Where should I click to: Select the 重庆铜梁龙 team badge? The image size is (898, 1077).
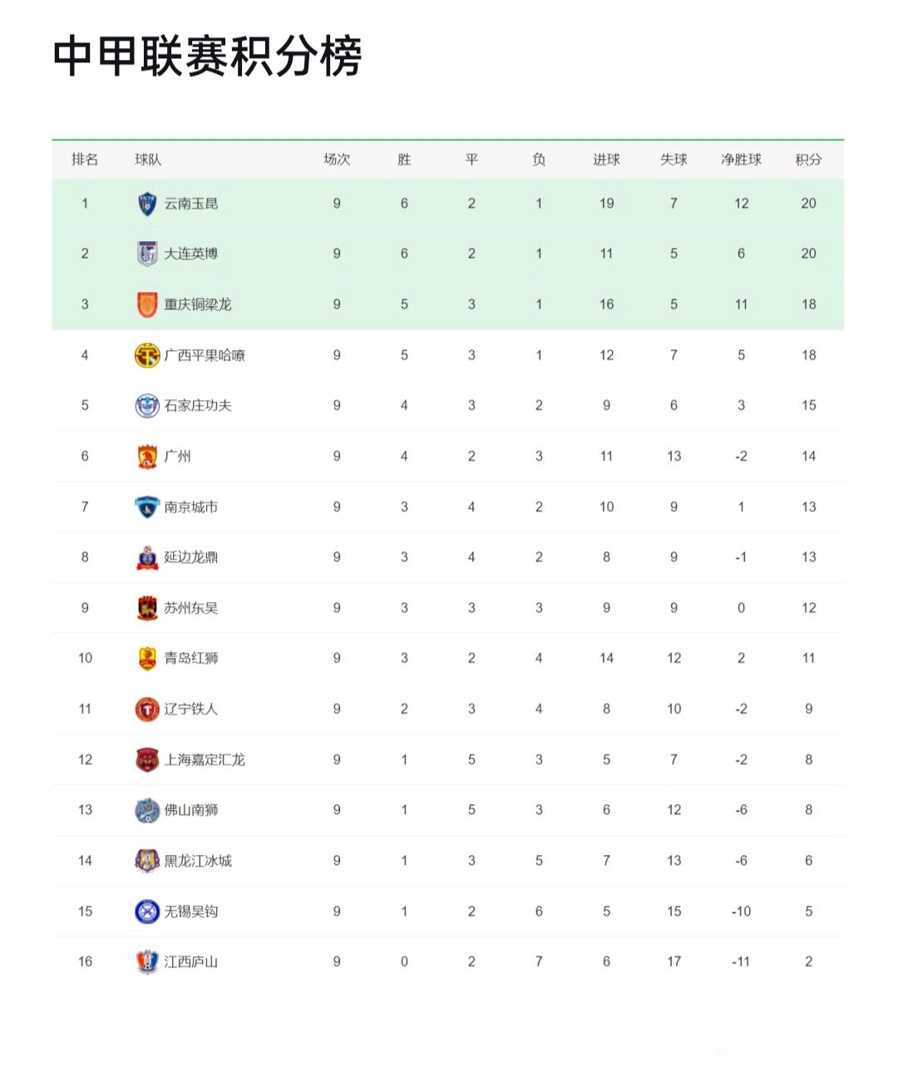tap(147, 304)
